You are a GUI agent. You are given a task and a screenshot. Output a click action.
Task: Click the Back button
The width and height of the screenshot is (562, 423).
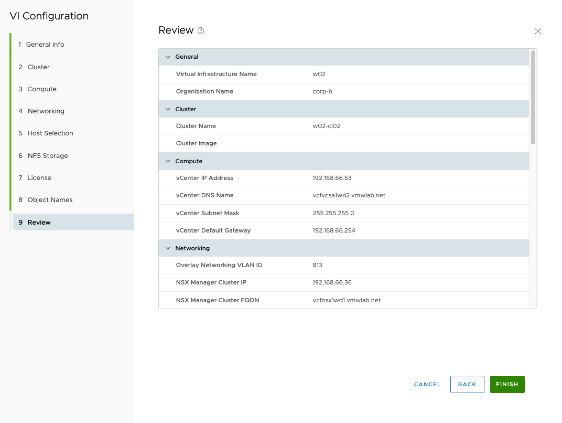click(467, 384)
